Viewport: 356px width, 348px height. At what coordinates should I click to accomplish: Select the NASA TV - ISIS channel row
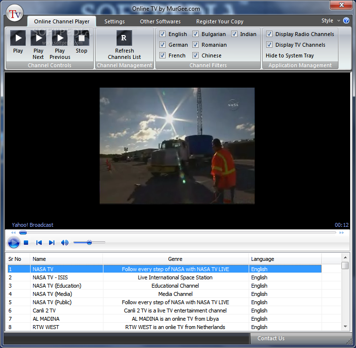[x=165, y=277]
